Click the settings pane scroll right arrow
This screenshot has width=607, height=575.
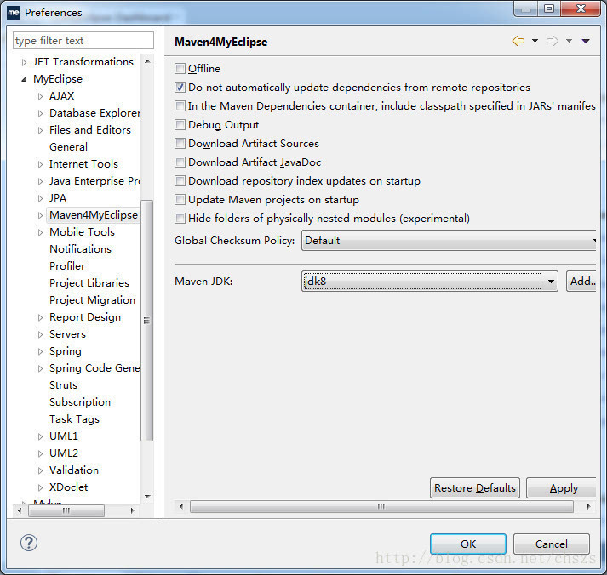click(x=588, y=506)
